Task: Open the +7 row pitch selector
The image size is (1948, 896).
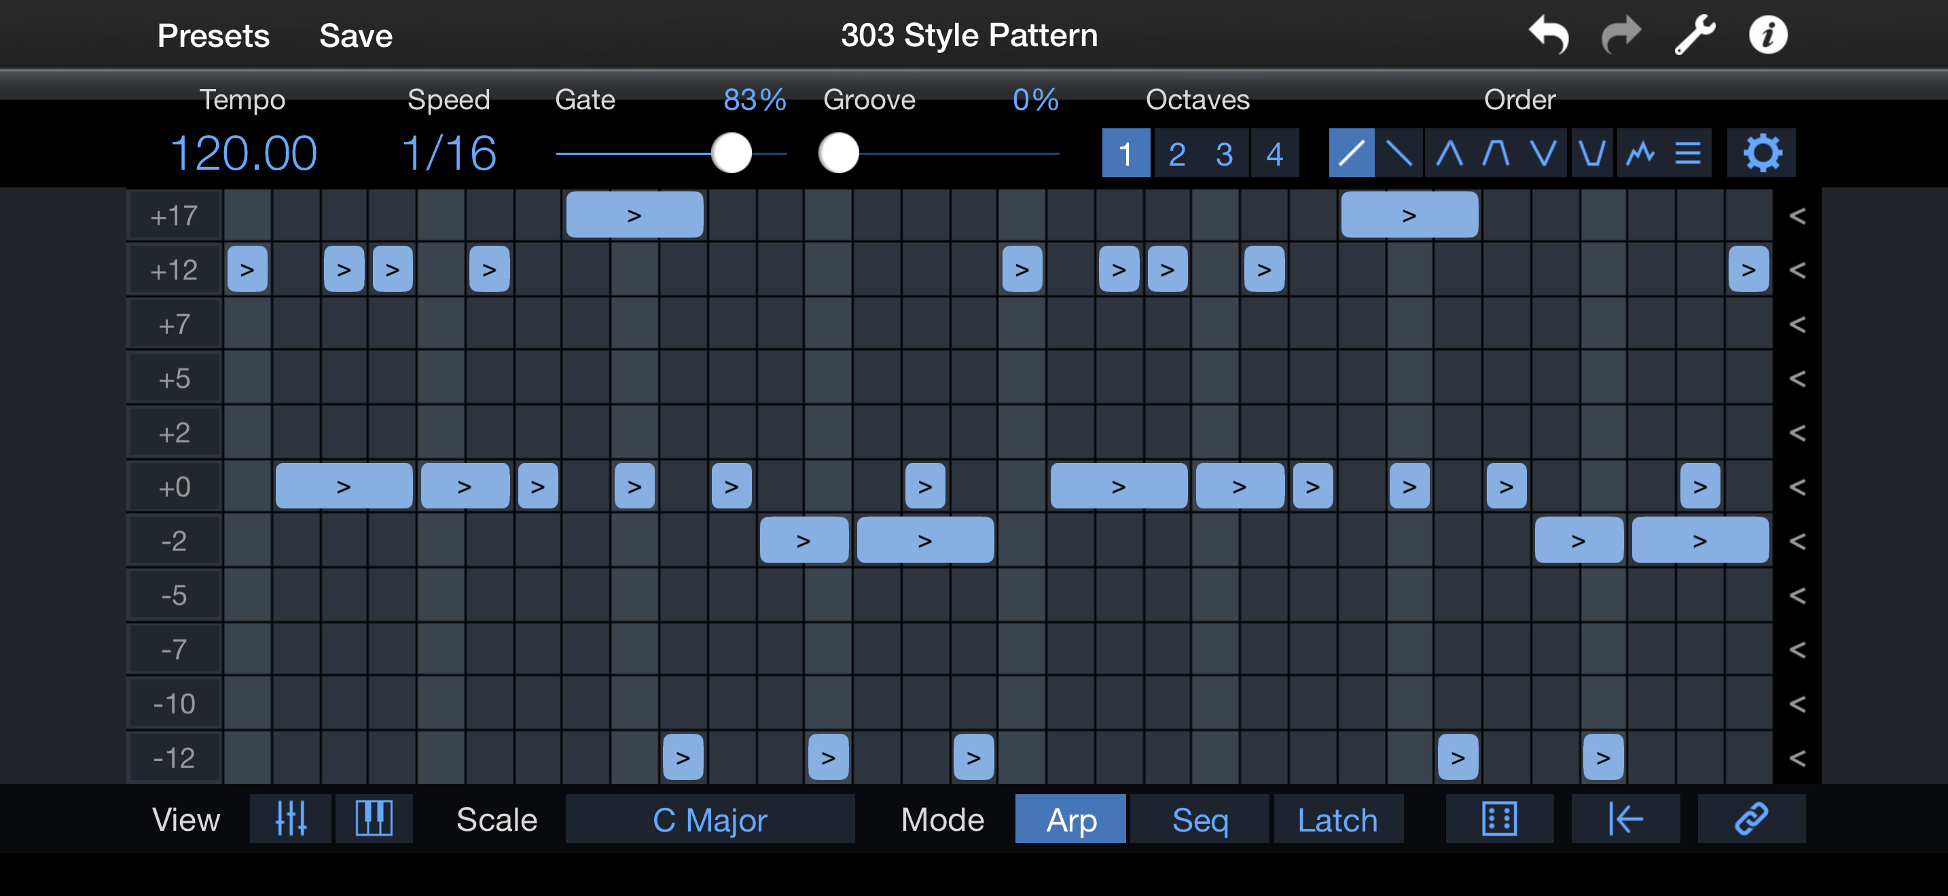Action: tap(175, 325)
